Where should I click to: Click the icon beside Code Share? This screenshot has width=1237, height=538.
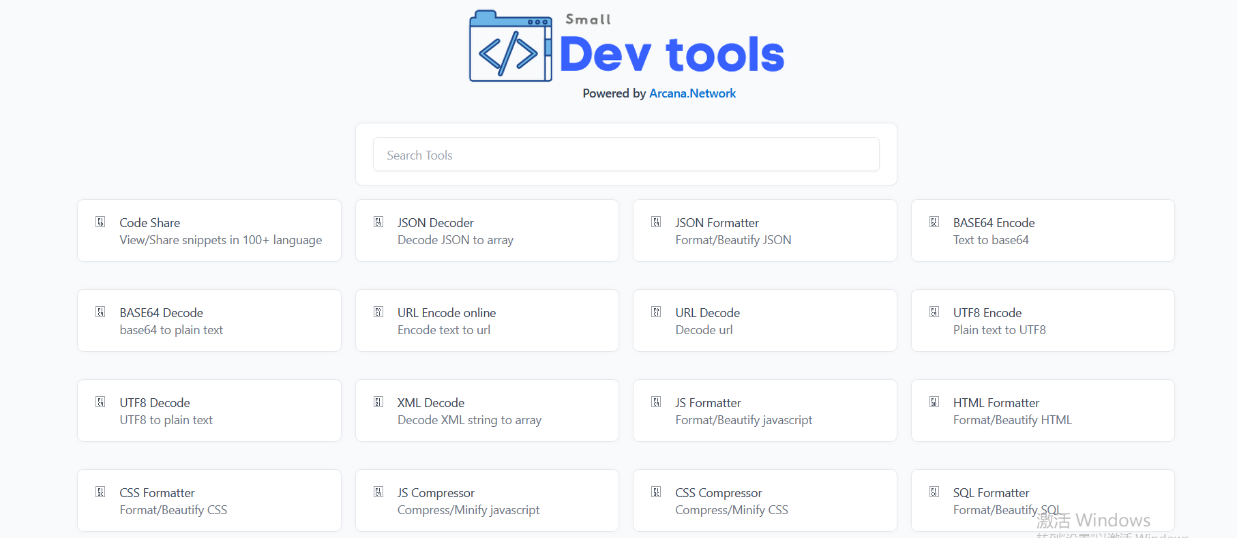point(100,222)
